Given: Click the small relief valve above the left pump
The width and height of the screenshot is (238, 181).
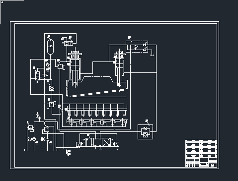Looking at the screenshot, I should coord(30,127).
